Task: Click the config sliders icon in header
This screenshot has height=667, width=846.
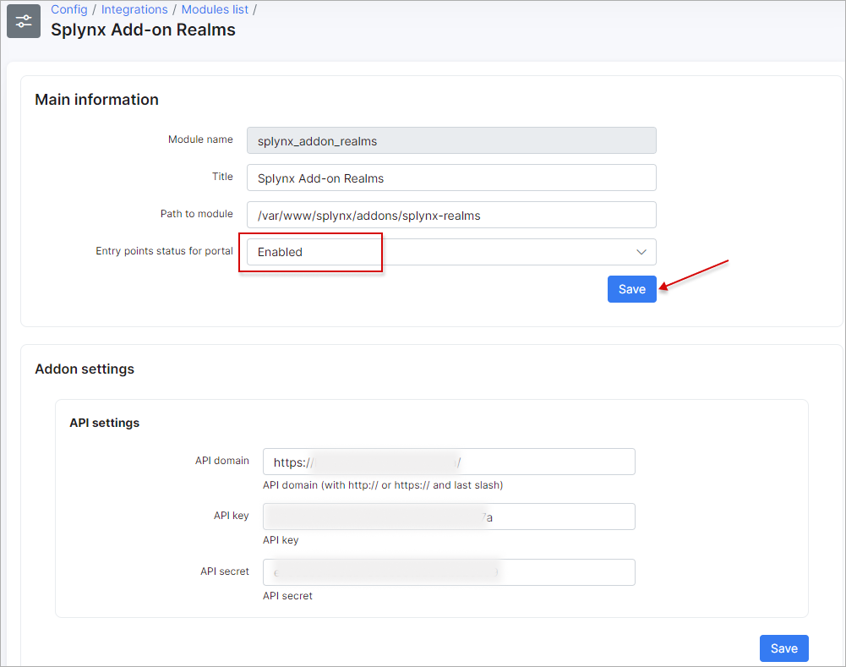Action: (24, 21)
